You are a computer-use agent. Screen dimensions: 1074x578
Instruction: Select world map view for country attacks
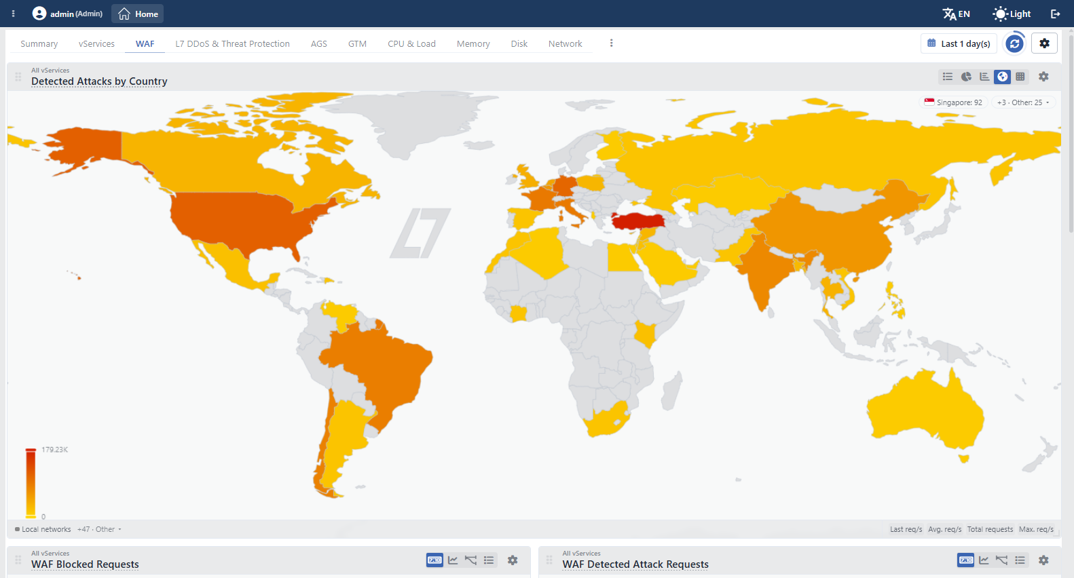(1003, 77)
